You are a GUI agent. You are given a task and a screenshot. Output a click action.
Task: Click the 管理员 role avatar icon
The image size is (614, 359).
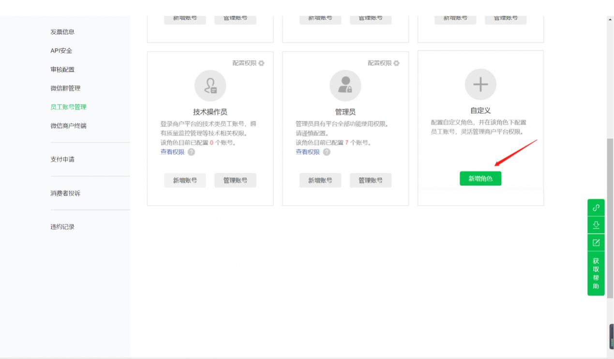pos(345,86)
